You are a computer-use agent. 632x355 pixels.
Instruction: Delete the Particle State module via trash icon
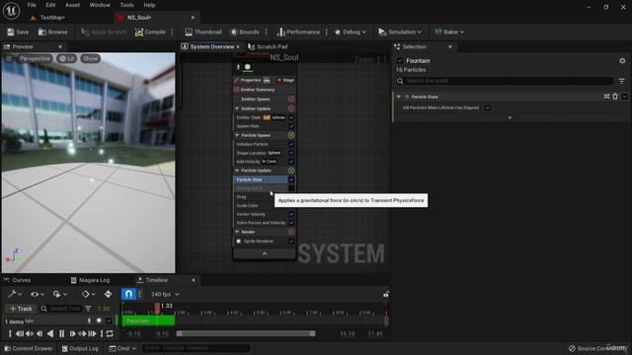(x=615, y=97)
